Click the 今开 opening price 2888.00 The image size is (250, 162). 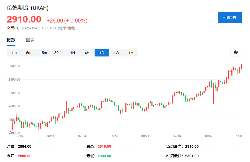pos(24,156)
